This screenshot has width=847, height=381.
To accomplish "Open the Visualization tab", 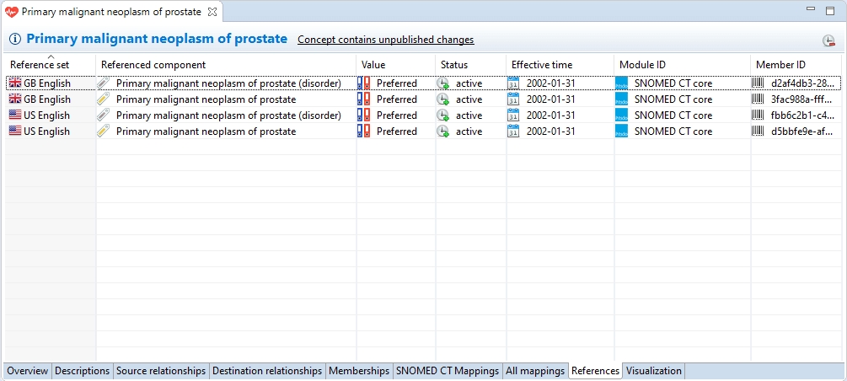I will (654, 371).
